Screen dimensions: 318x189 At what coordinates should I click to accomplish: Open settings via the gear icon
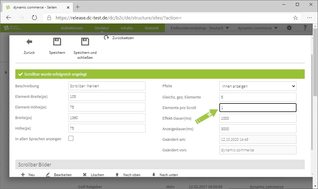(x=289, y=28)
